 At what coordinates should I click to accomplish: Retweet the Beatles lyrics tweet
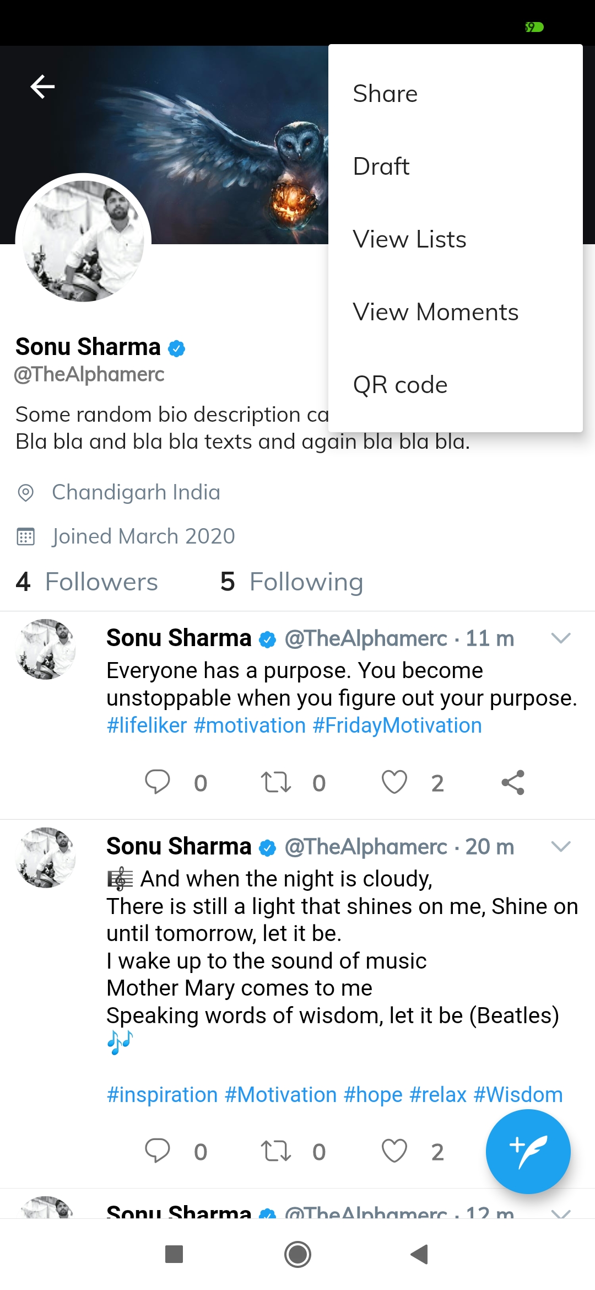point(275,1151)
